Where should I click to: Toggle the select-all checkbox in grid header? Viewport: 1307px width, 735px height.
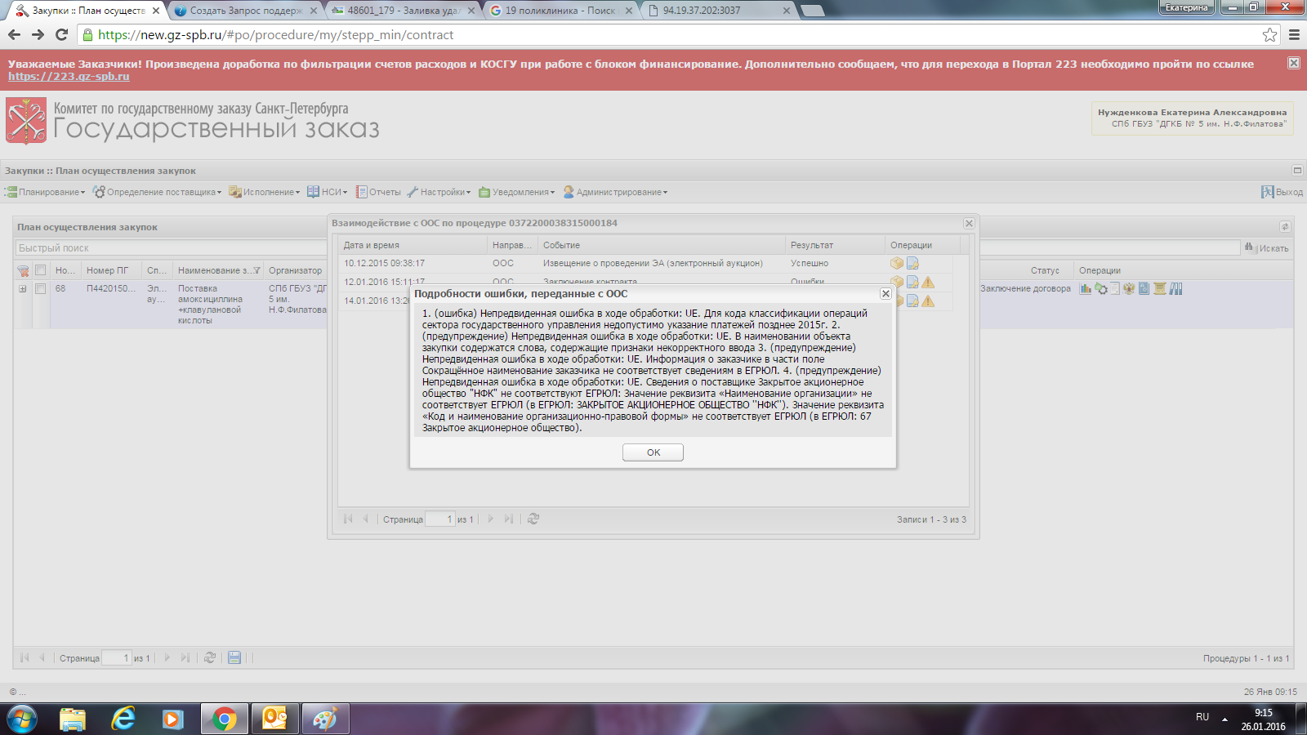tap(40, 270)
